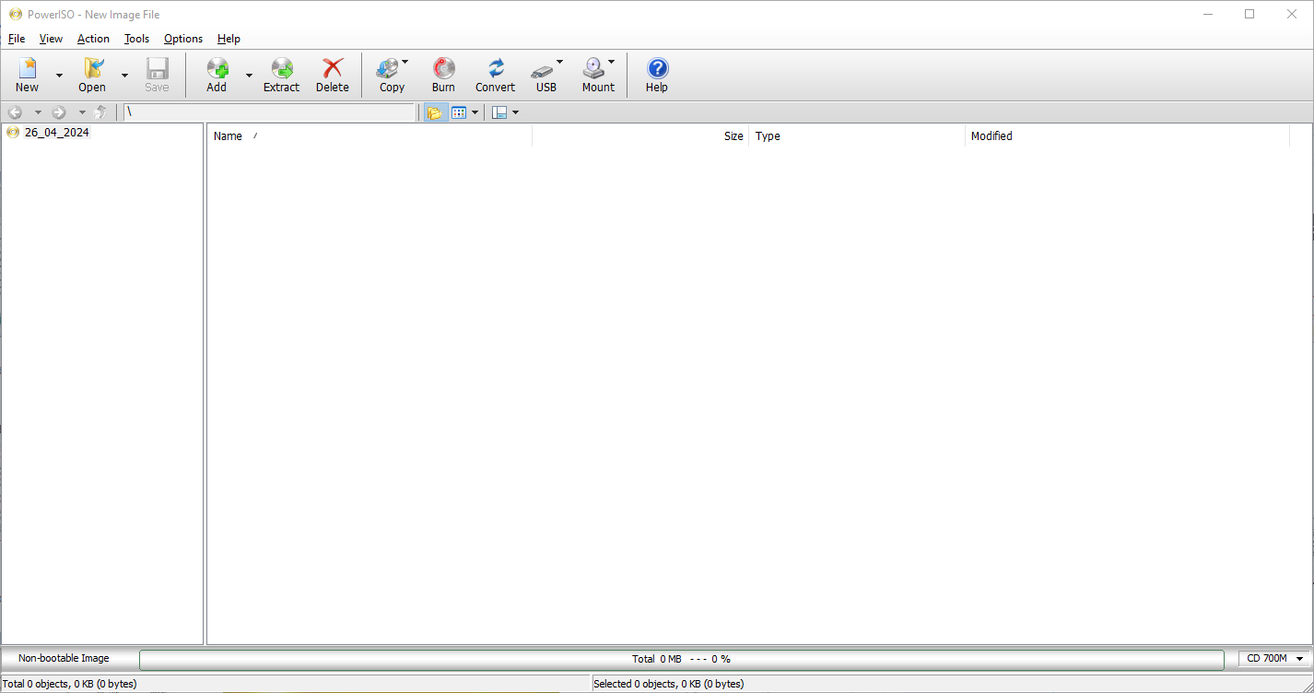
Task: Open the CD 700M media size dropdown
Action: coord(1275,658)
